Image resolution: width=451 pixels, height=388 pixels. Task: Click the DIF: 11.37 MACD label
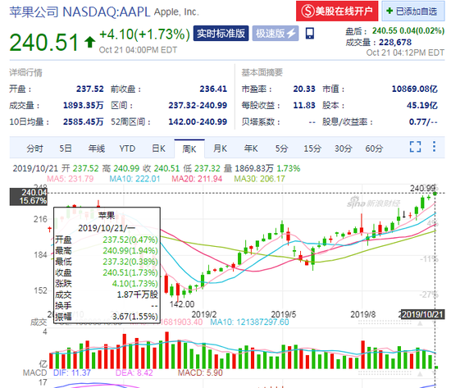[72, 372]
